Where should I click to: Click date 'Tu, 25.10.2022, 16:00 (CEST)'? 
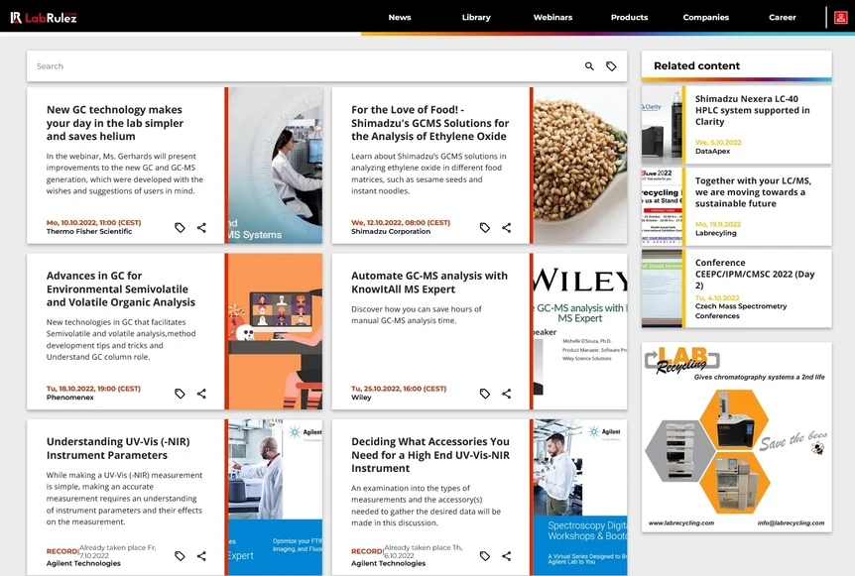[399, 389]
